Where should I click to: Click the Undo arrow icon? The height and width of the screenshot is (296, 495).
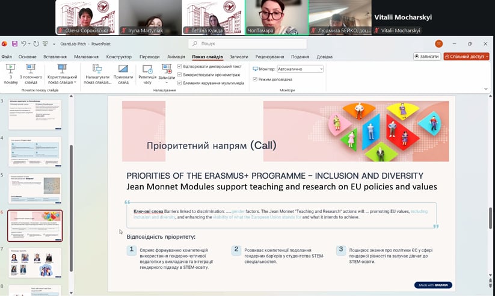(x=23, y=43)
